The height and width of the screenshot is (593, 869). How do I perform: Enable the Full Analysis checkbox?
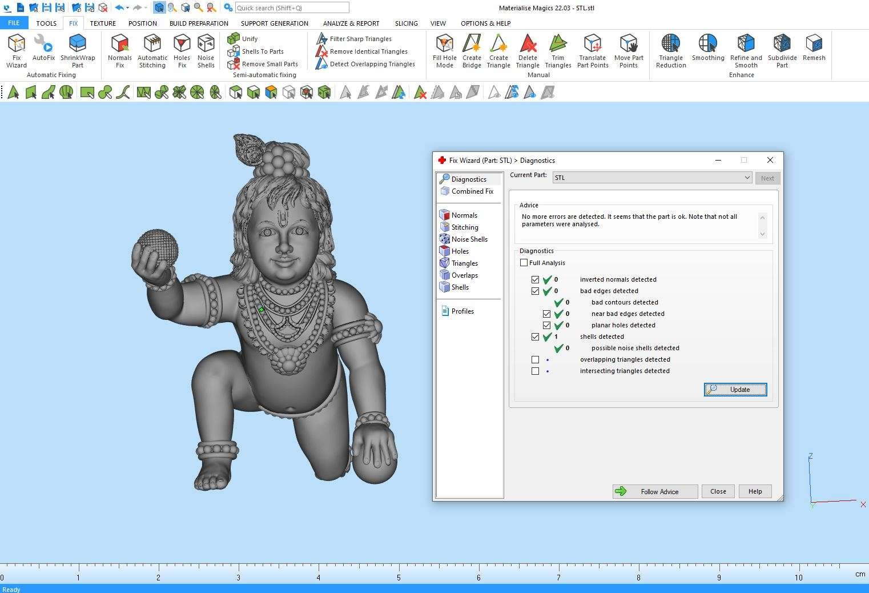pos(524,263)
